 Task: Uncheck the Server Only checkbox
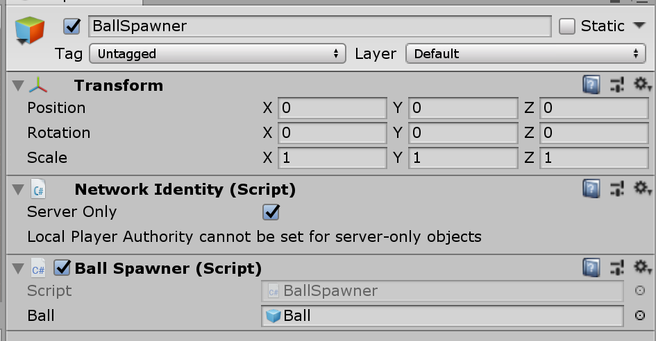(271, 212)
